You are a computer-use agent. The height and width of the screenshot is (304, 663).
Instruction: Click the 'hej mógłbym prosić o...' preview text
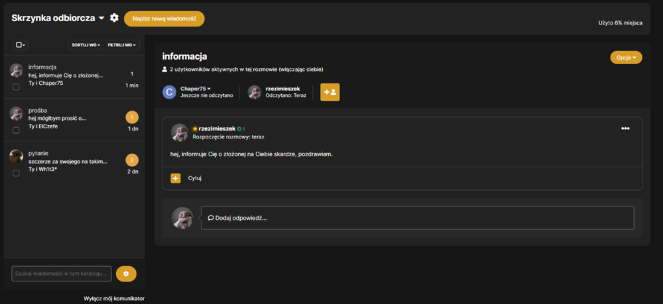pyautogui.click(x=57, y=119)
